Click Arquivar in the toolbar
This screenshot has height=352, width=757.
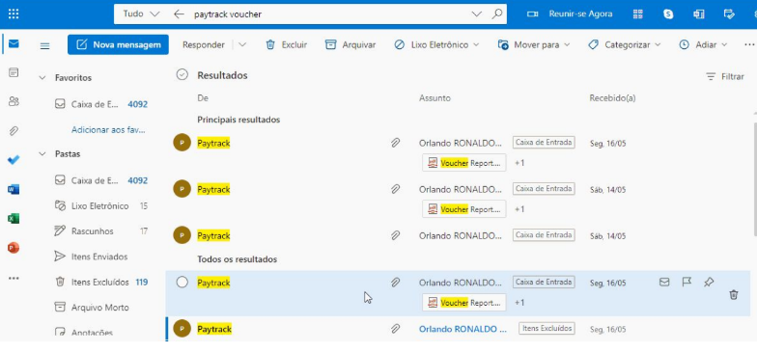coord(351,44)
